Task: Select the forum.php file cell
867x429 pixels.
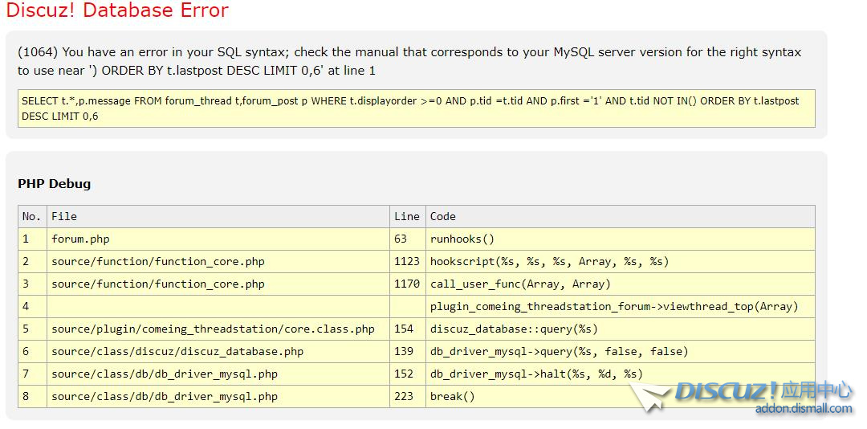Action: coord(80,239)
